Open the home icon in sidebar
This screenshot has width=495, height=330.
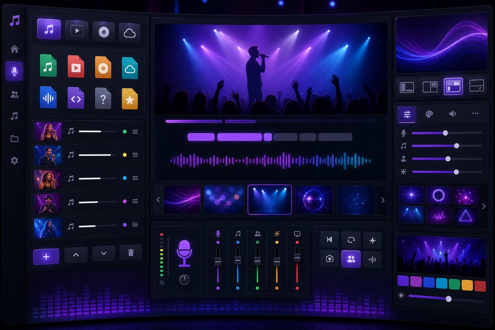point(15,49)
